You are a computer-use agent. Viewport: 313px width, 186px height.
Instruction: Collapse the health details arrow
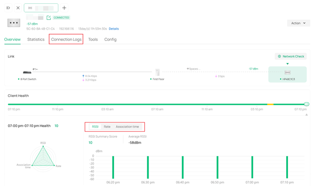point(307,115)
